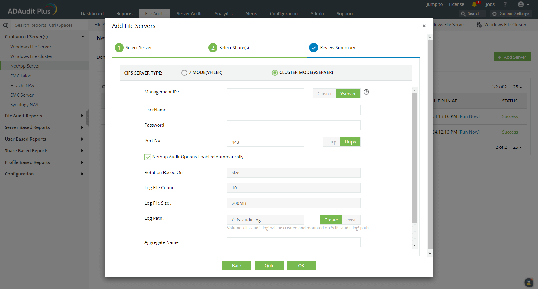This screenshot has width=538, height=289.
Task: Click the Jobs icon in the top bar
Action: tap(490, 4)
